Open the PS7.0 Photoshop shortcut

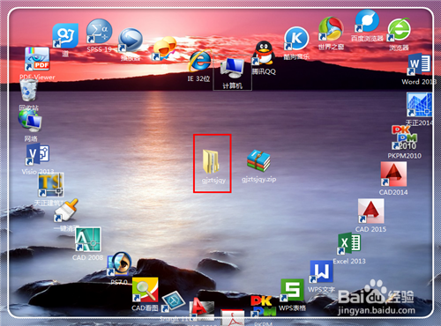[x=119, y=263]
